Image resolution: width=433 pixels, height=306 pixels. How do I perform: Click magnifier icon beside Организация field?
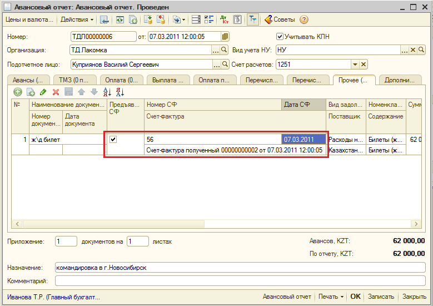pos(225,50)
